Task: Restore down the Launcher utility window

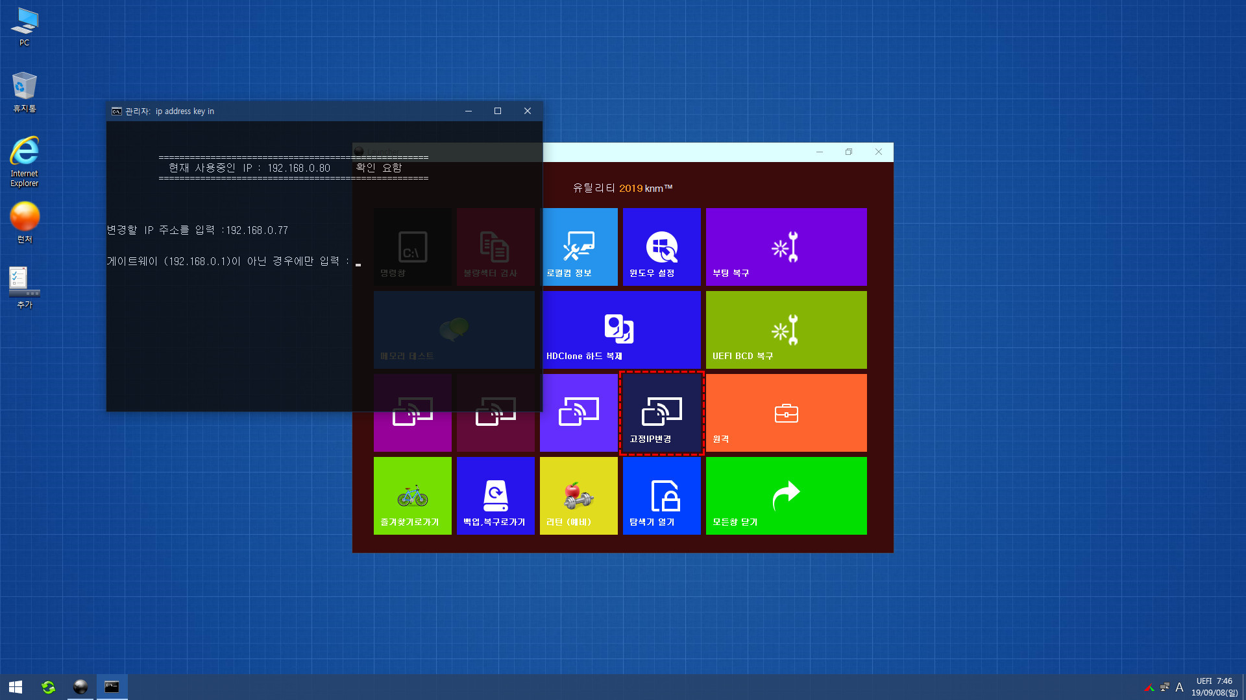Action: 849,152
